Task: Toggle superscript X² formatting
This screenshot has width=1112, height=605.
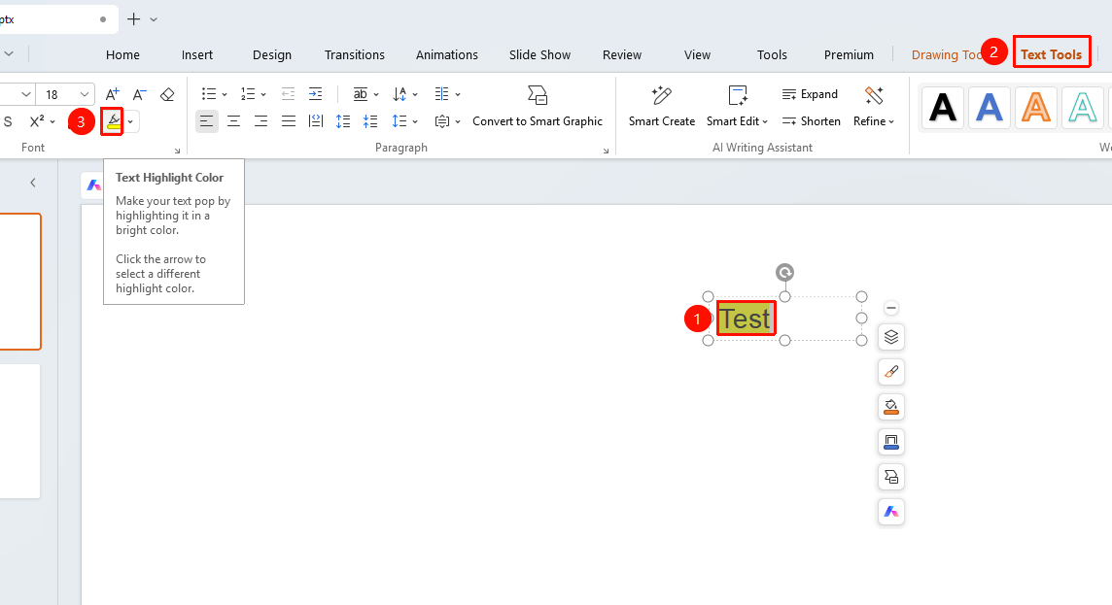Action: pos(37,121)
